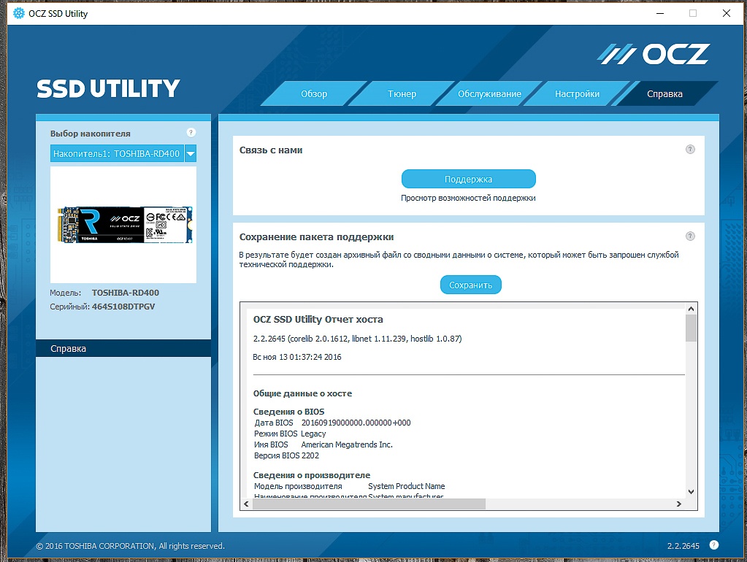Close the OCZ SSD Utility window
This screenshot has width=747, height=562.
point(726,13)
